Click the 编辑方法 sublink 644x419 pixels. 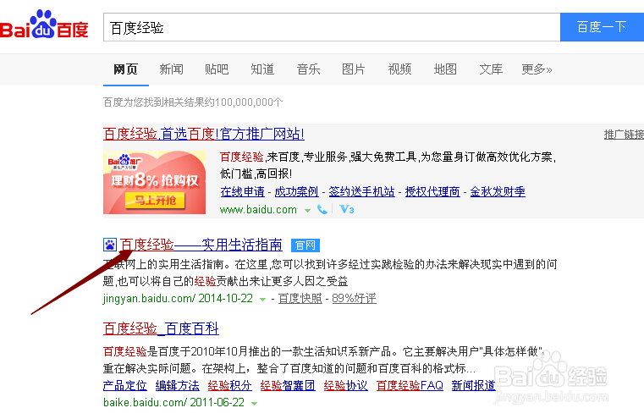[178, 385]
